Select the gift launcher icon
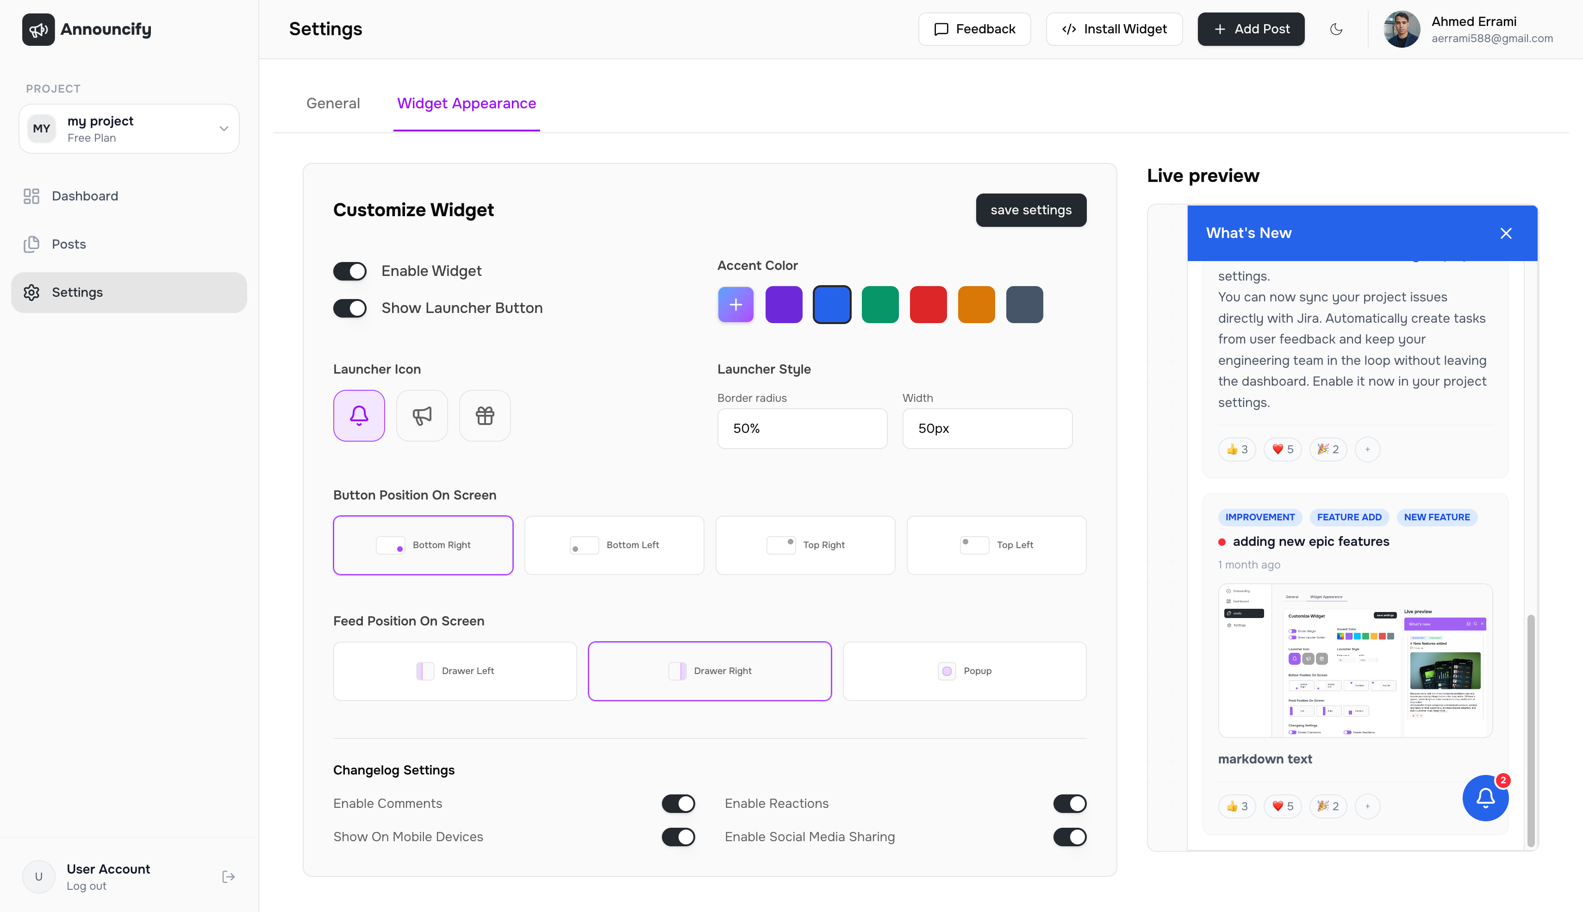The image size is (1583, 912). 485,415
